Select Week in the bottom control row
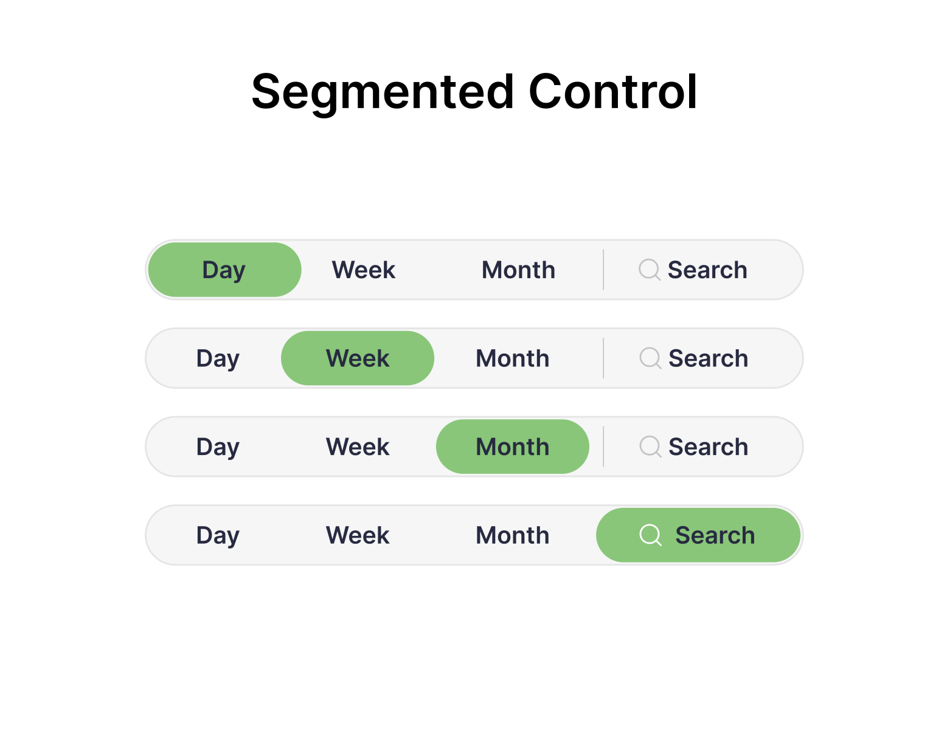Viewport: 947px width, 729px height. coord(358,536)
